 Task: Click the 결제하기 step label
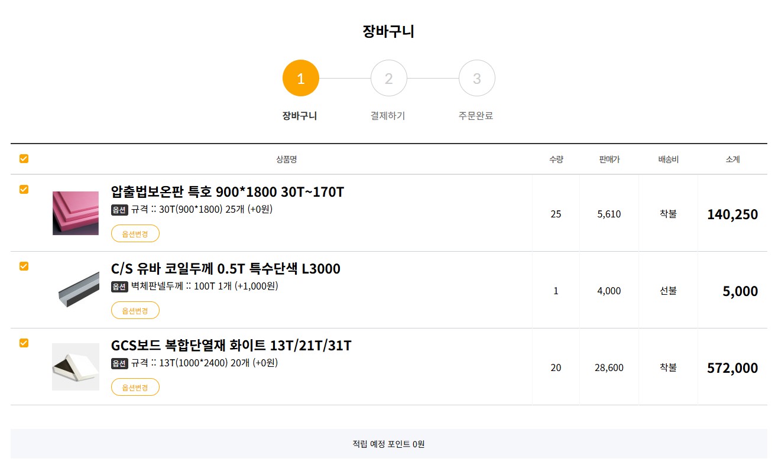pyautogui.click(x=388, y=116)
